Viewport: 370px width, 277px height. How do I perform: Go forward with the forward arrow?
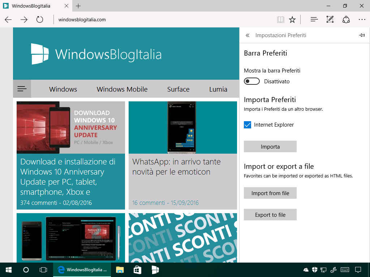pyautogui.click(x=24, y=19)
